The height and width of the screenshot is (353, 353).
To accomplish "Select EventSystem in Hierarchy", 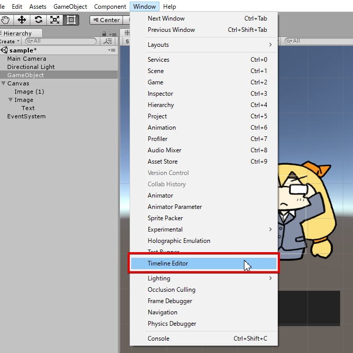I will coord(59,116).
